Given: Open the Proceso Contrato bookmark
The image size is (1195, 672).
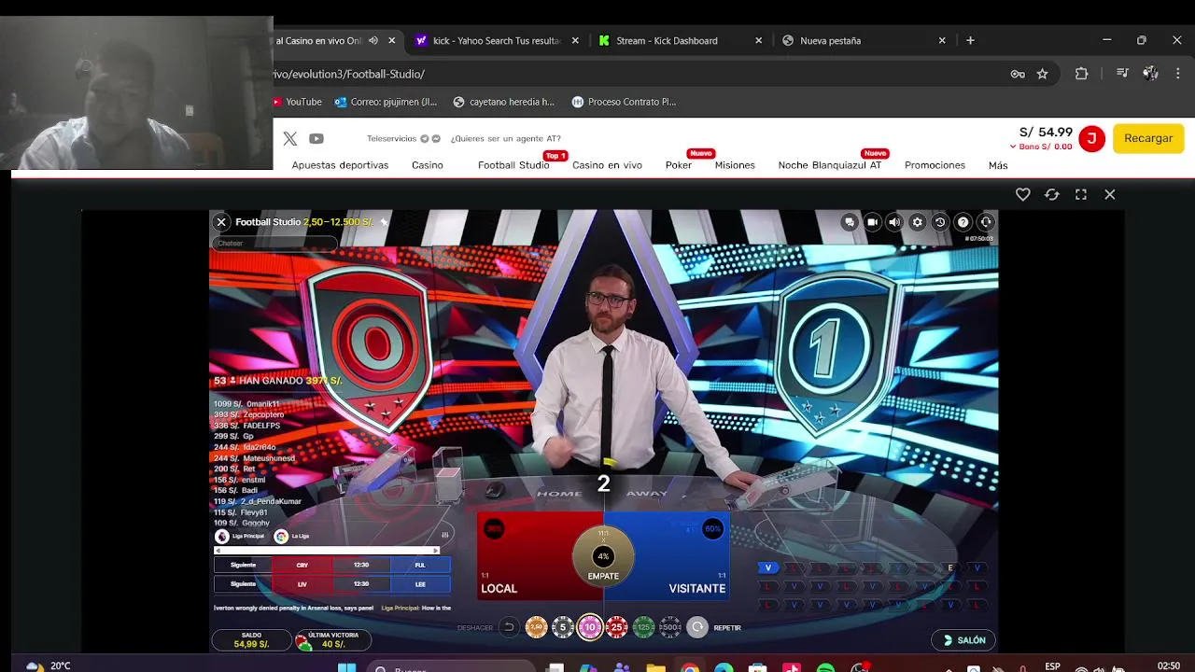Looking at the screenshot, I should (624, 102).
